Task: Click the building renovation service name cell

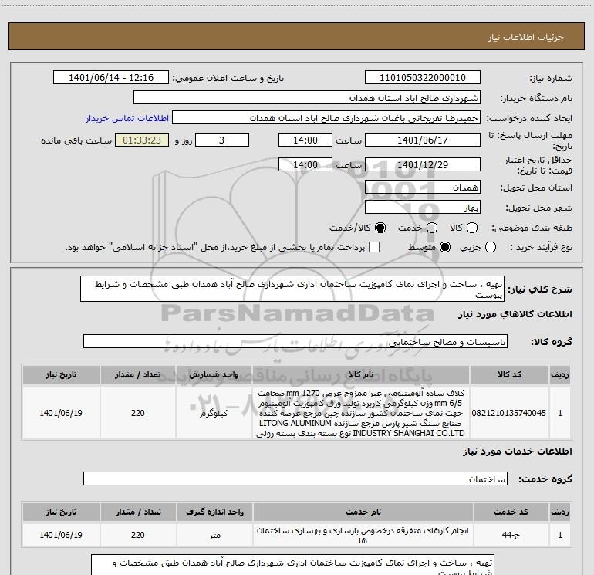Action: 363,535
